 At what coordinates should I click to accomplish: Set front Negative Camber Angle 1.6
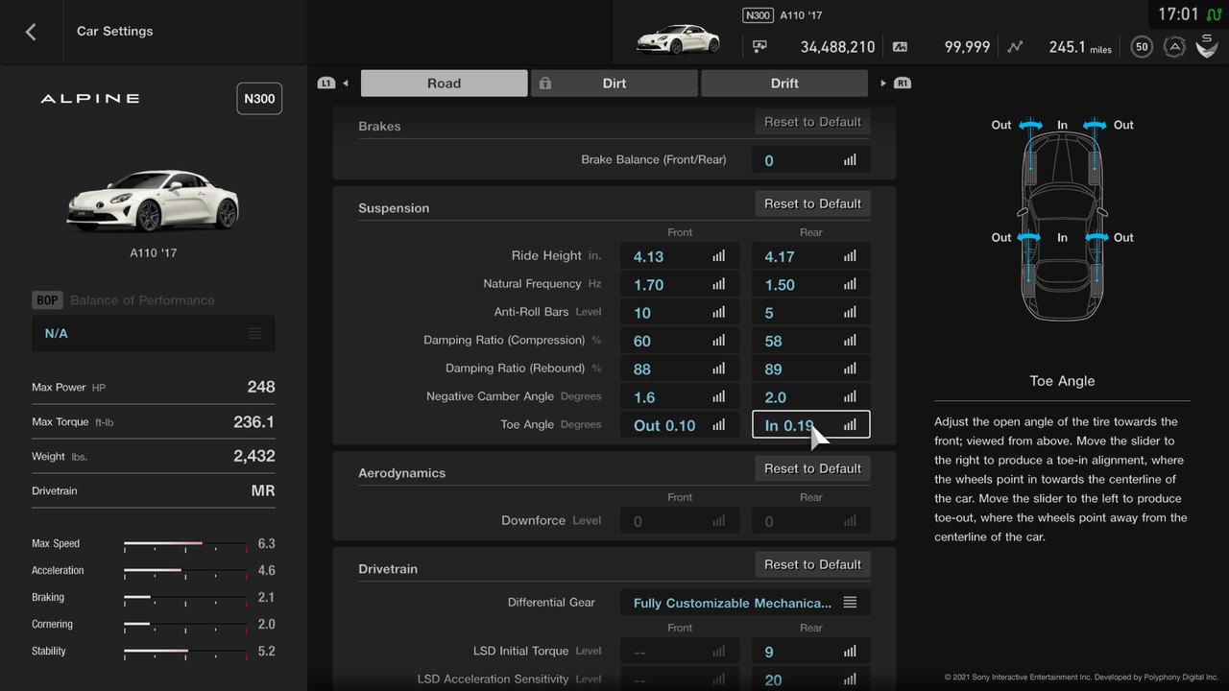click(x=680, y=396)
